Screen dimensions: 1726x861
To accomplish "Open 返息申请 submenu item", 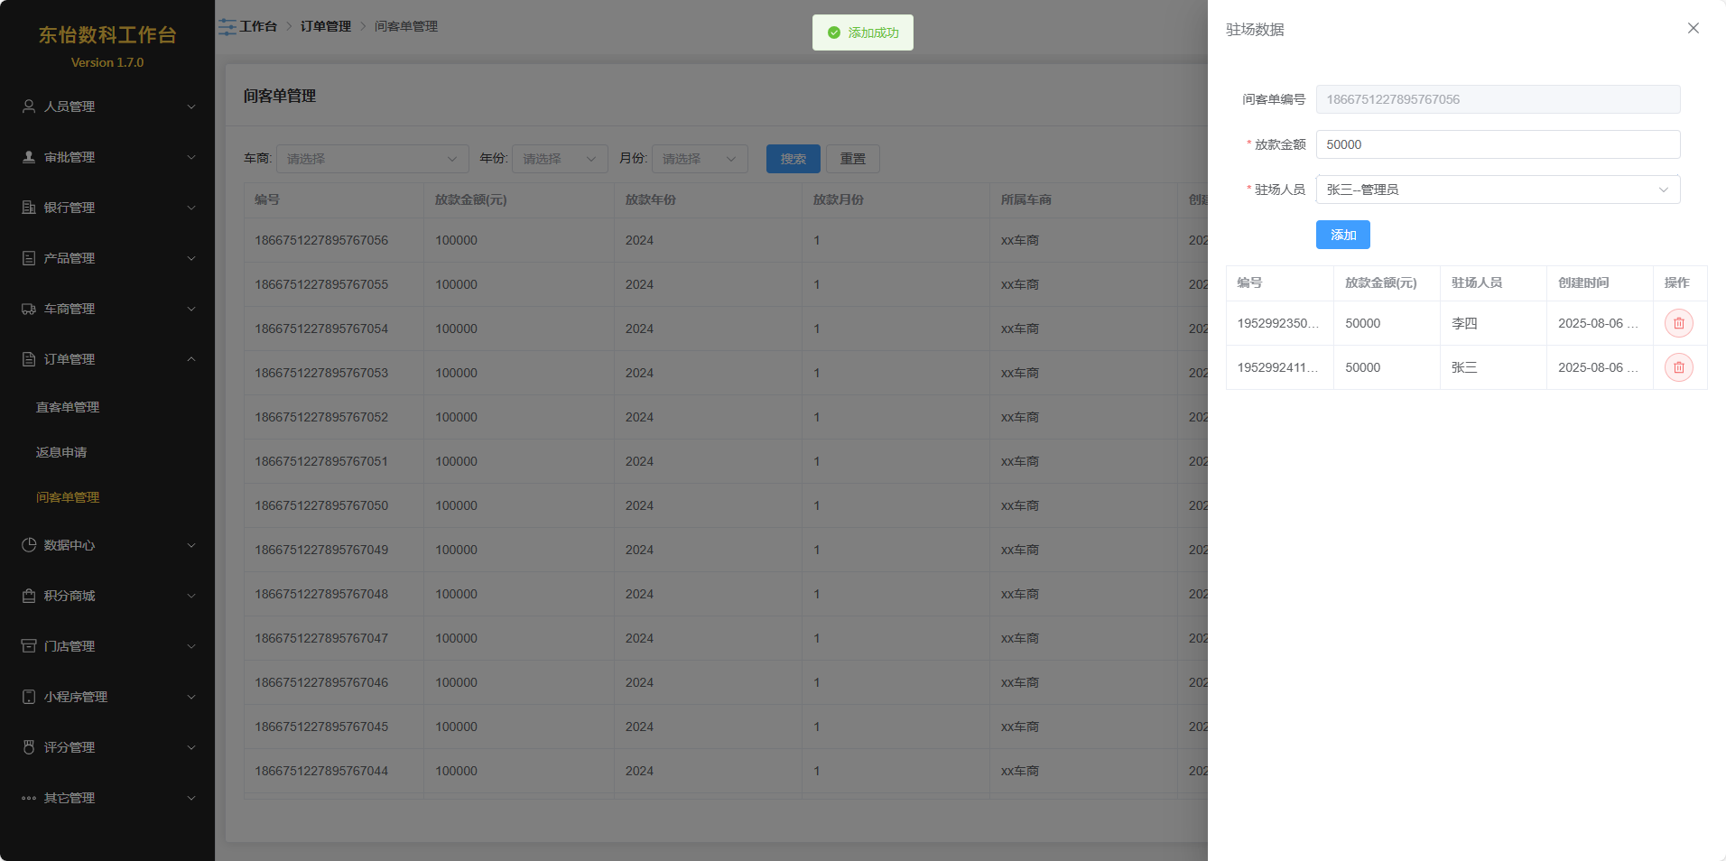I will (x=61, y=452).
